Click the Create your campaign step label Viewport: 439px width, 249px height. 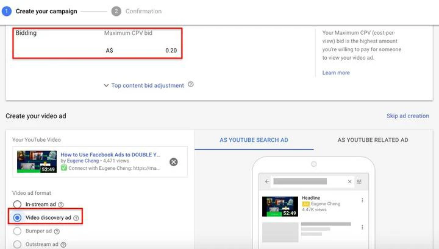pos(46,11)
